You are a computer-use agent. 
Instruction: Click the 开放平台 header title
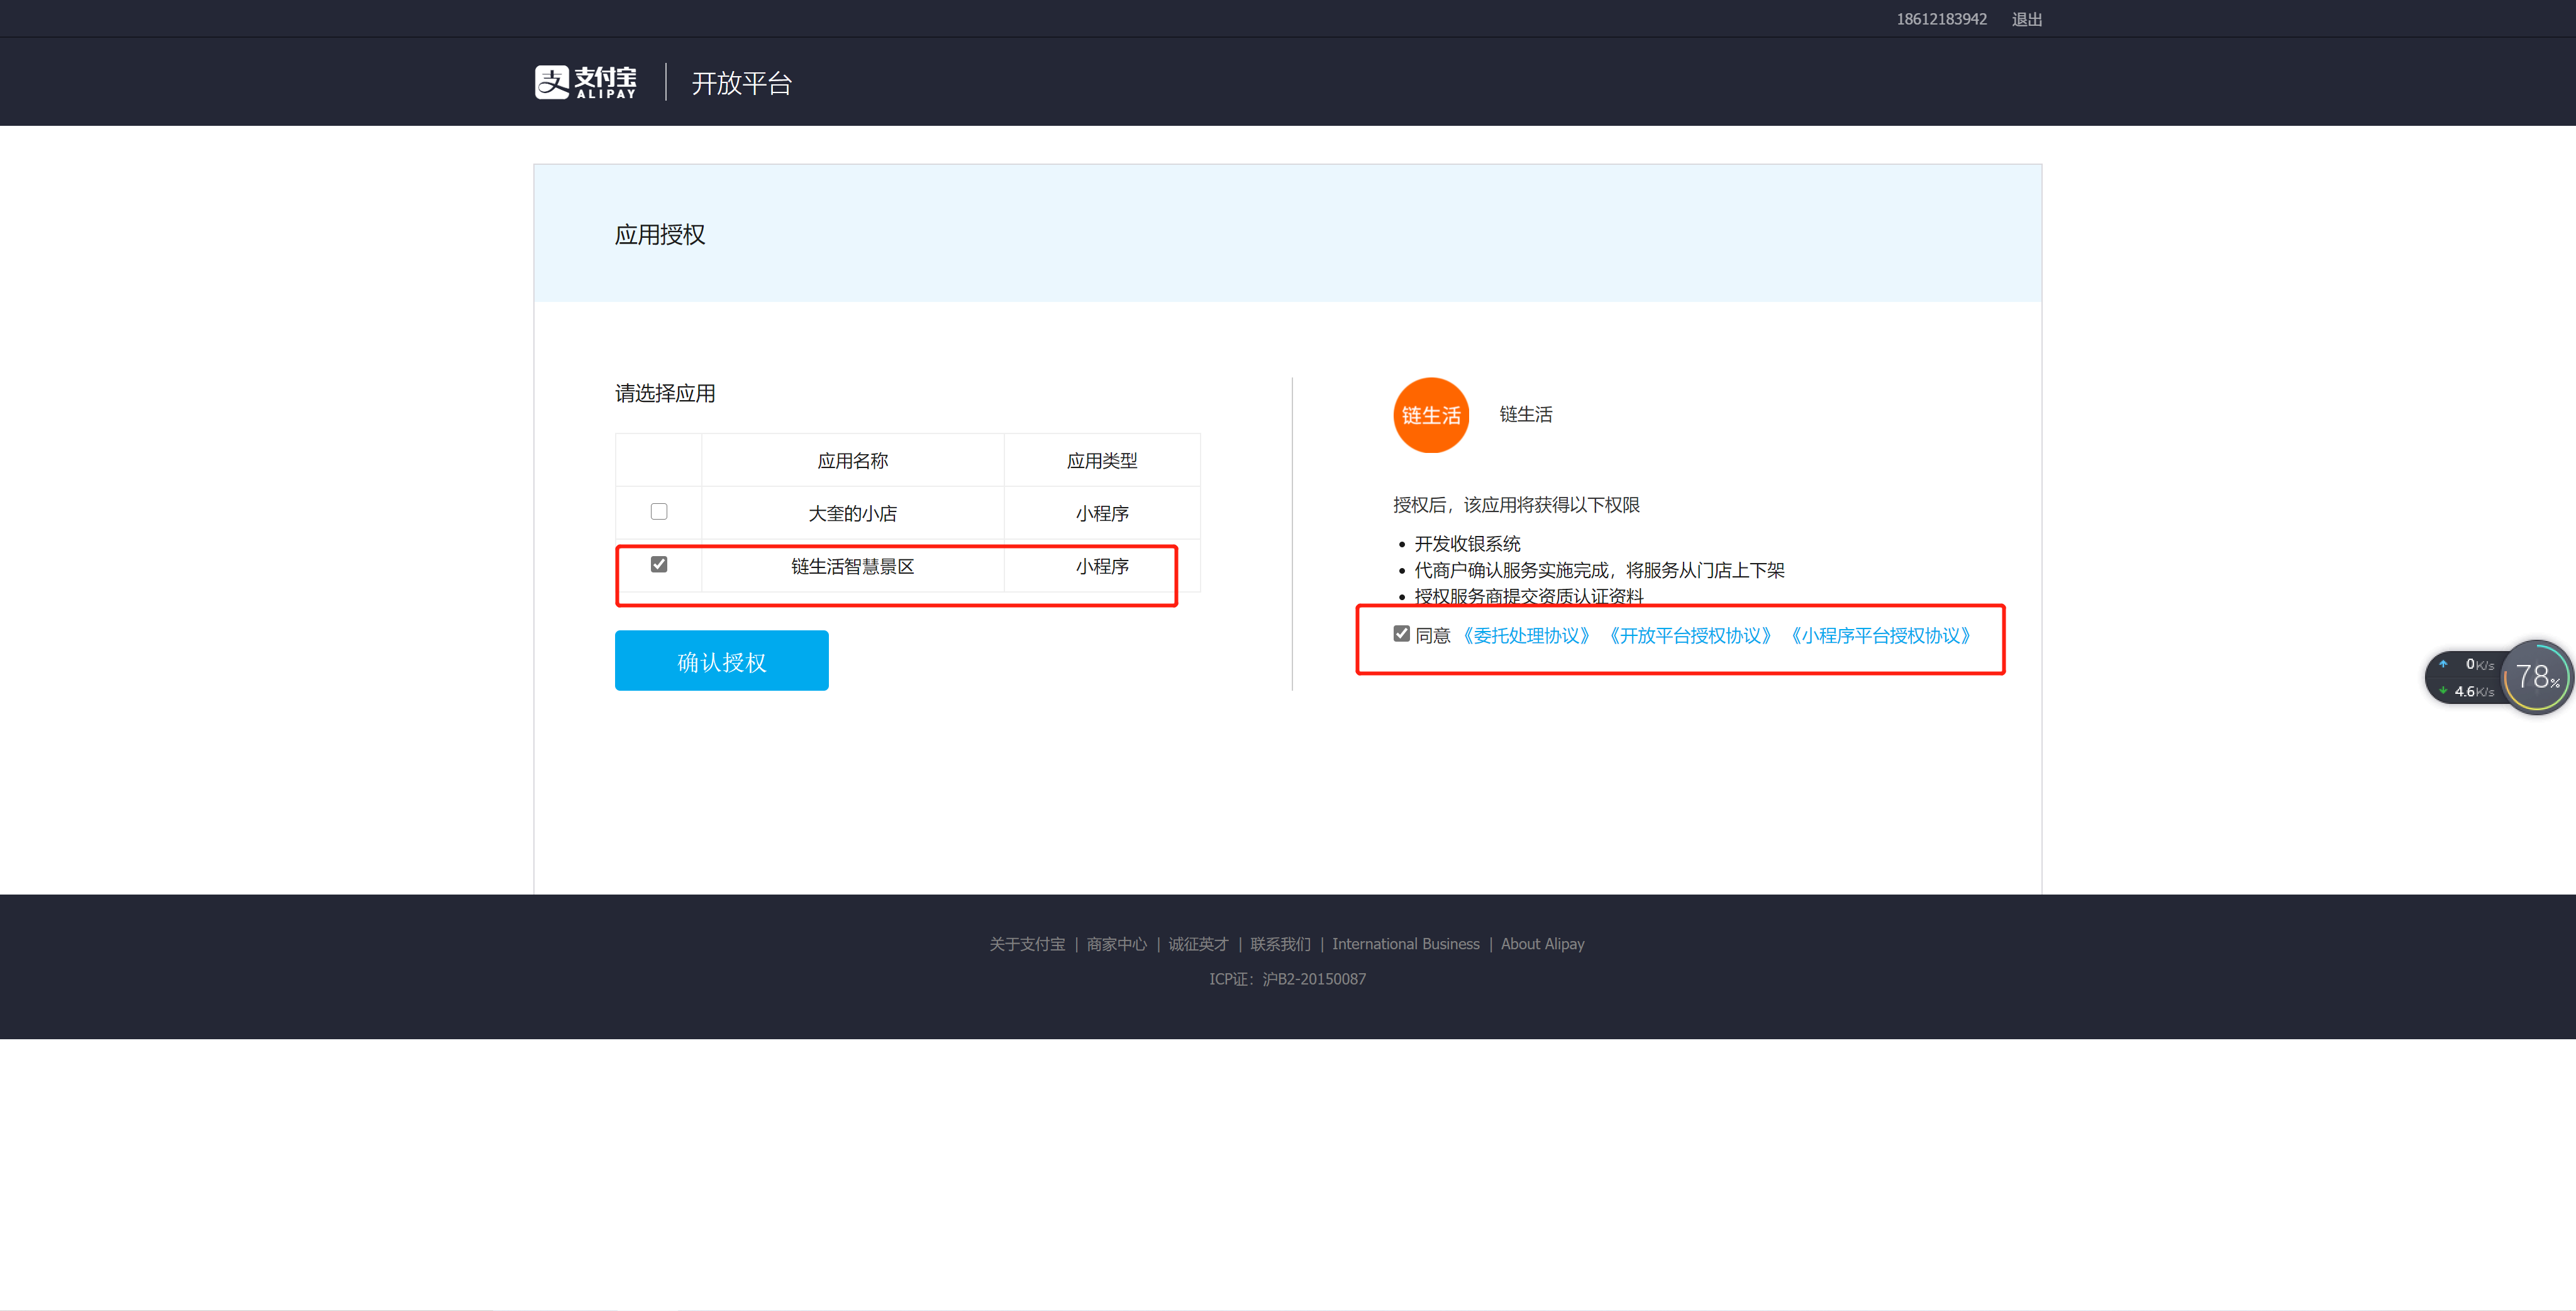pyautogui.click(x=741, y=83)
